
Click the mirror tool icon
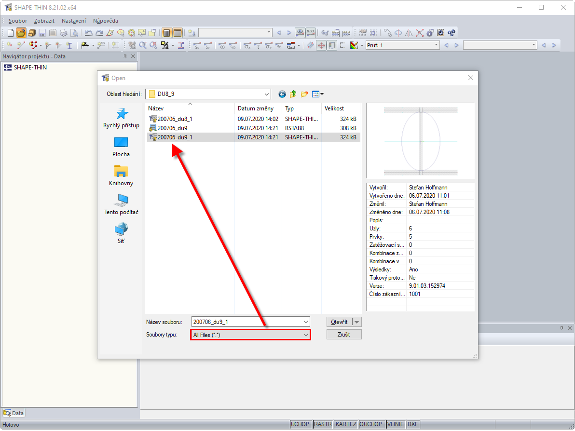coord(409,33)
